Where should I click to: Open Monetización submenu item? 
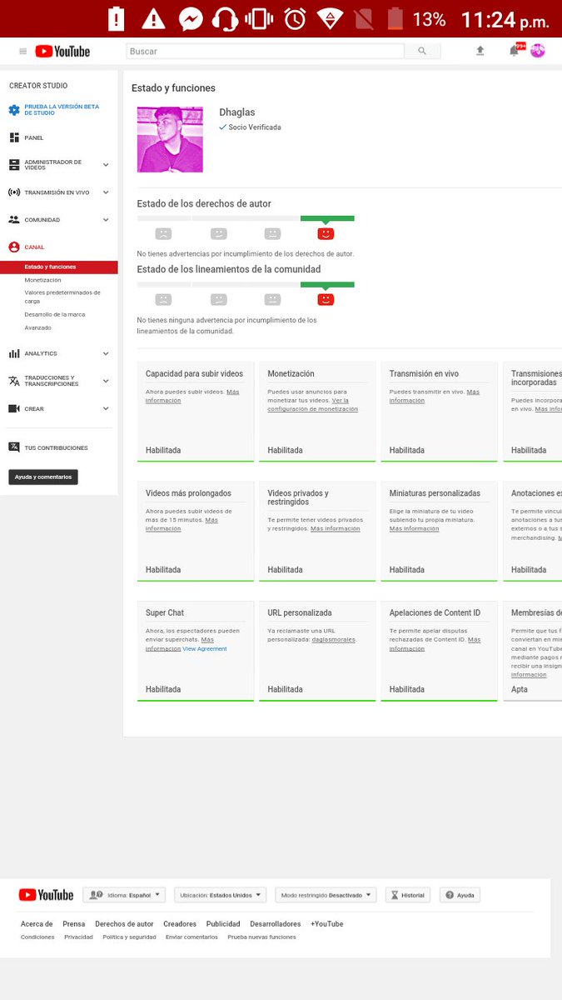tap(42, 280)
